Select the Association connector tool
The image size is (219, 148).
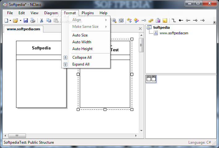[x=174, y=20]
